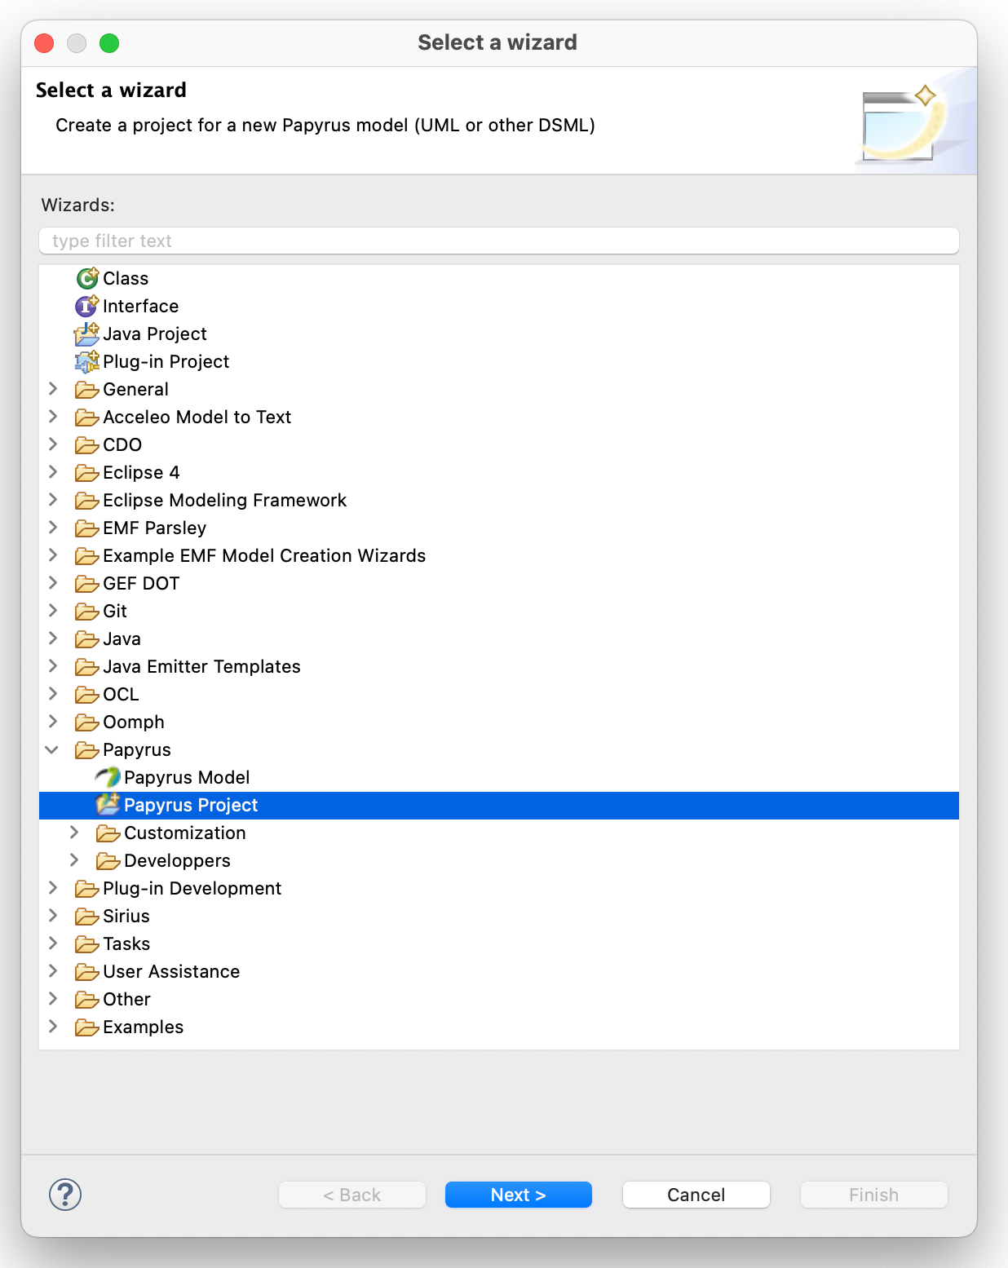Screen dimensions: 1008x1268
Task: Expand the Customization folder
Action: [74, 833]
